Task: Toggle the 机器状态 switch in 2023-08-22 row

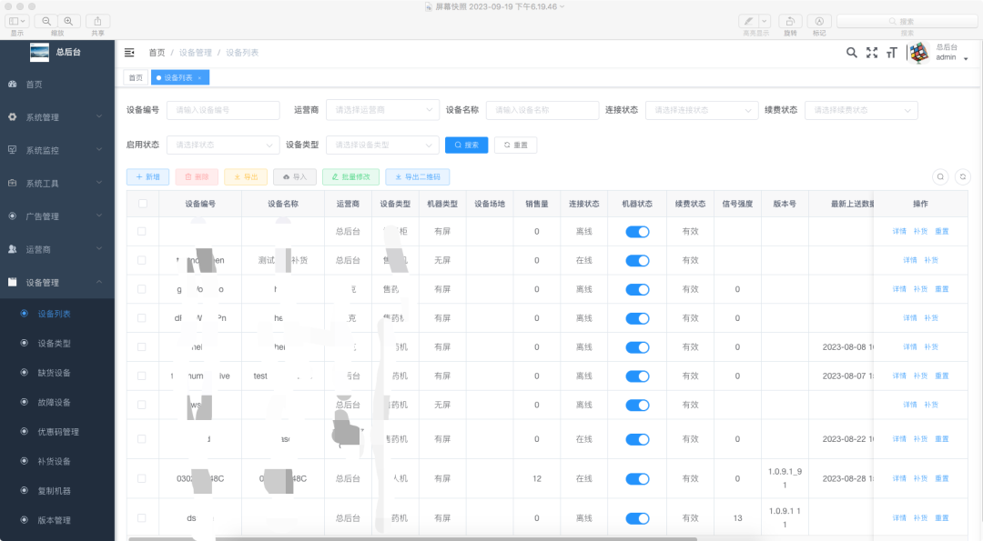Action: (637, 439)
